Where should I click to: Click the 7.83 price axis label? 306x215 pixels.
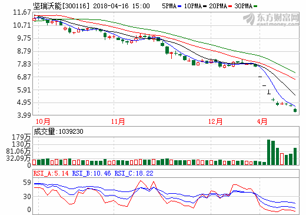coord(24,64)
